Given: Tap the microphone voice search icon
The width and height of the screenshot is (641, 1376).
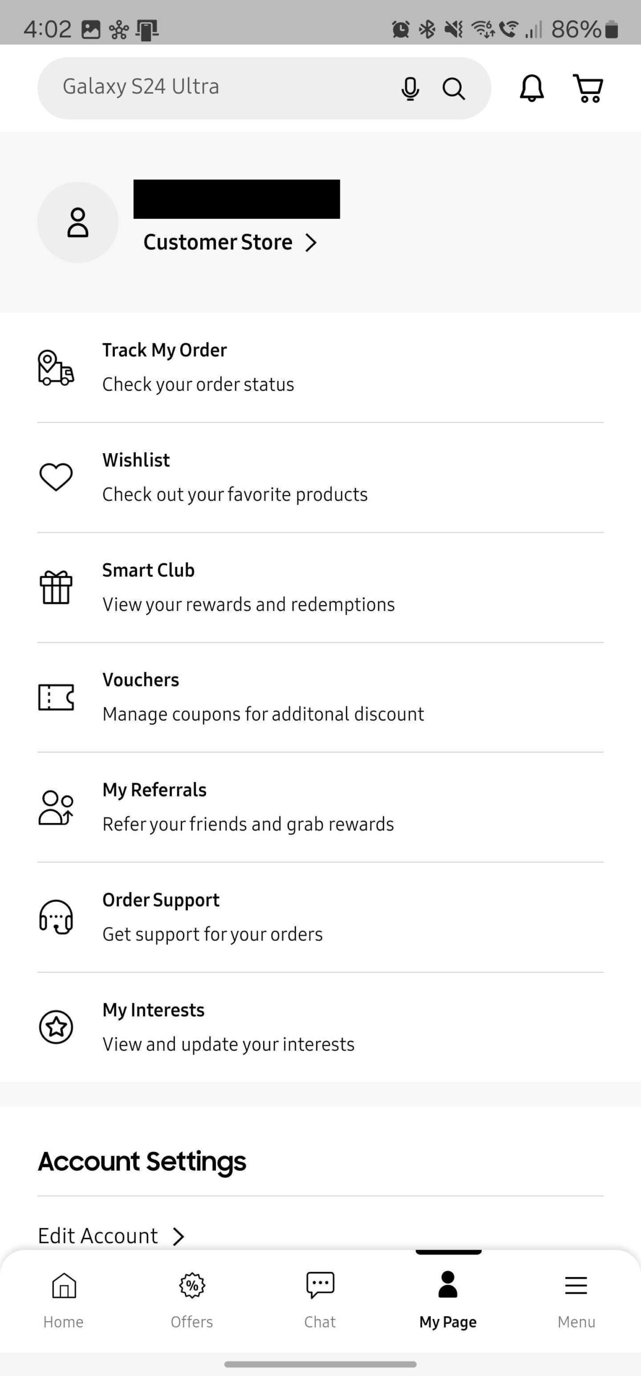Looking at the screenshot, I should pyautogui.click(x=410, y=89).
